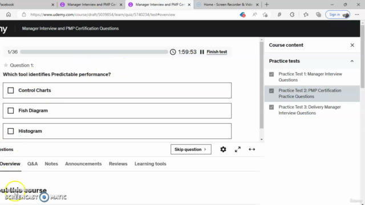Click the 1/36 question counter
The width and height of the screenshot is (365, 205).
tap(13, 52)
